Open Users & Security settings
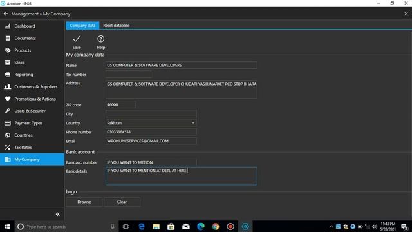 [32, 111]
